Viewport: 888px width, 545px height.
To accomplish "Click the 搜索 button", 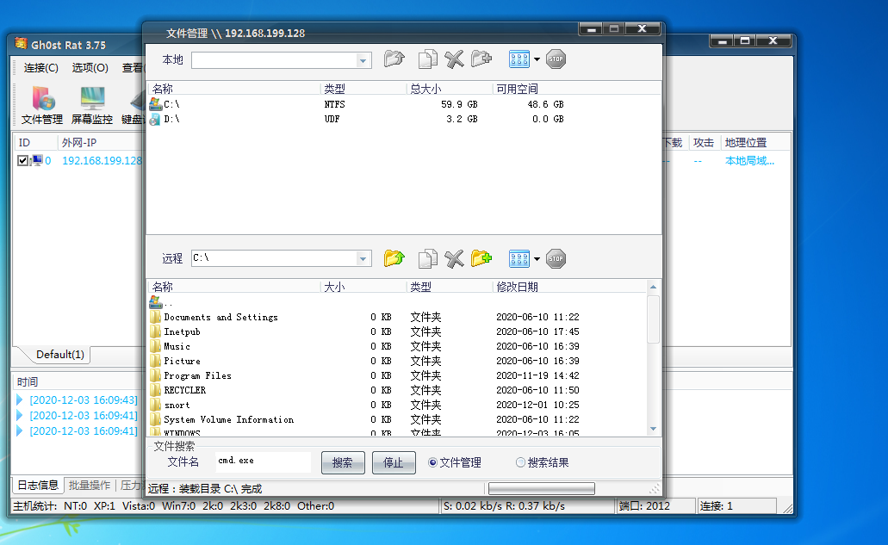I will (x=343, y=462).
